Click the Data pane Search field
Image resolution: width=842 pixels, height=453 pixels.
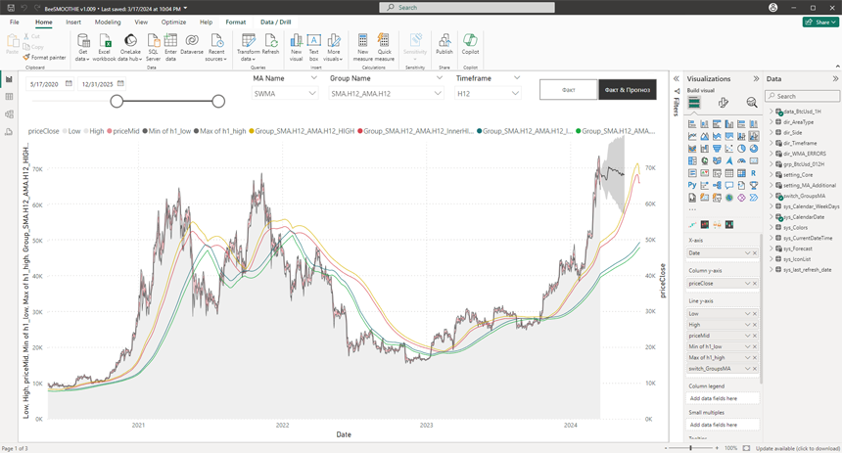[803, 96]
